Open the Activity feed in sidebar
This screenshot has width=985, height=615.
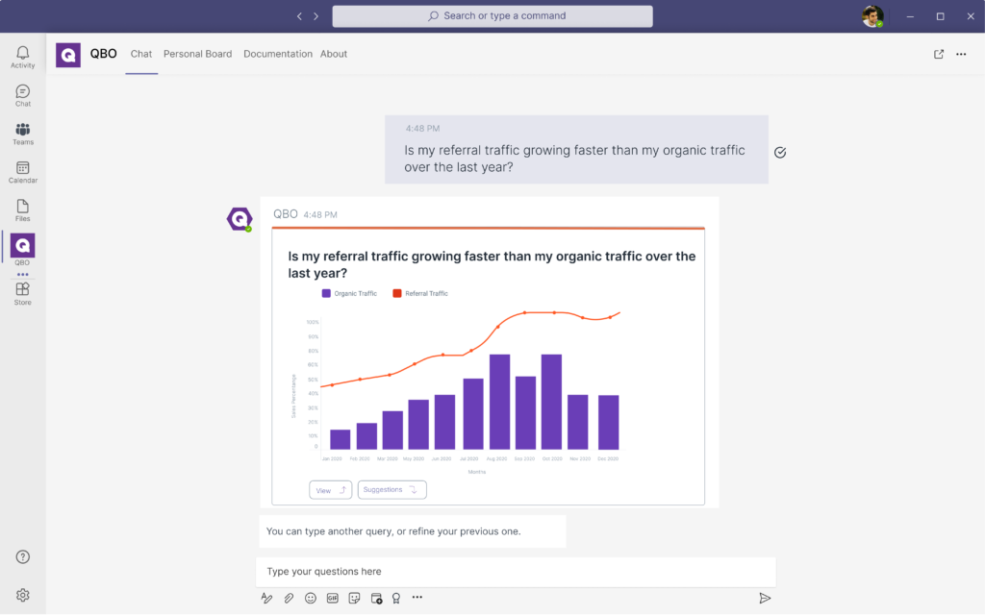pos(22,57)
